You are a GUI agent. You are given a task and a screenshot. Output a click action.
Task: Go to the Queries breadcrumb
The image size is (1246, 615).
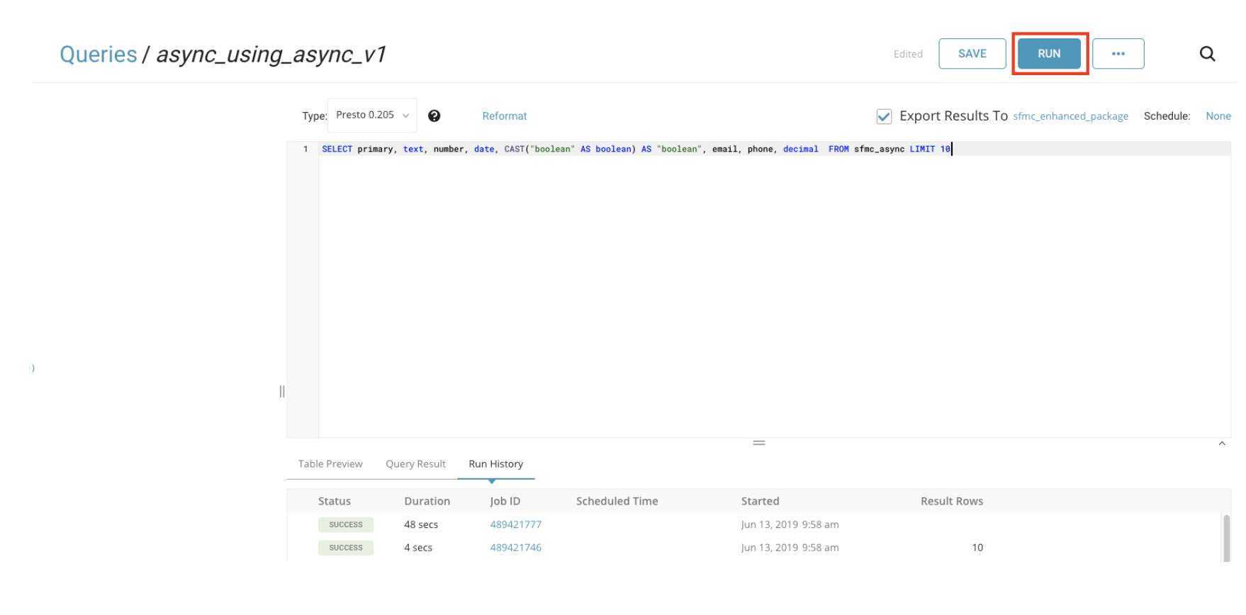[x=99, y=55]
